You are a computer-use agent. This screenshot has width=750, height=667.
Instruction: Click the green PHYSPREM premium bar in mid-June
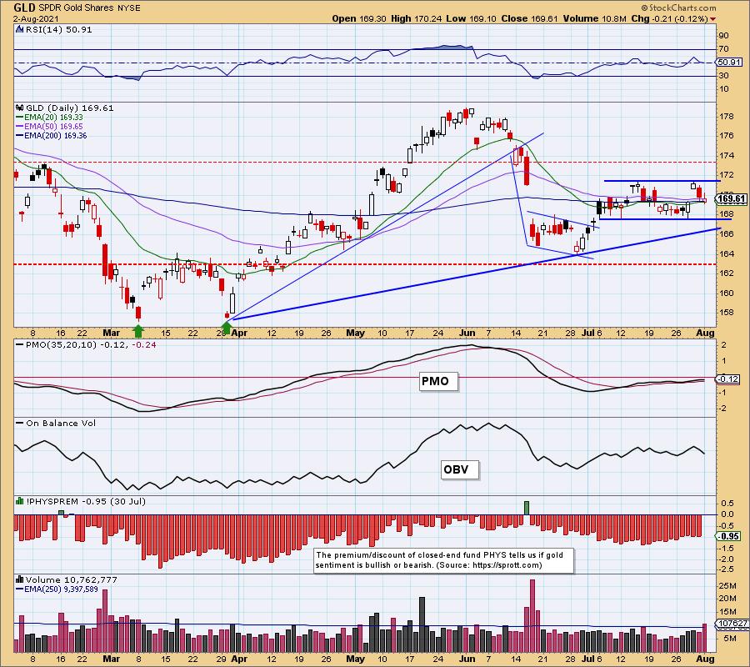pyautogui.click(x=527, y=508)
